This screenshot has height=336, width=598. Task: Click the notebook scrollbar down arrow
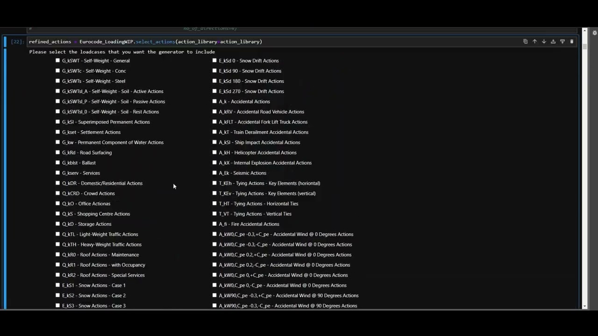click(585, 306)
